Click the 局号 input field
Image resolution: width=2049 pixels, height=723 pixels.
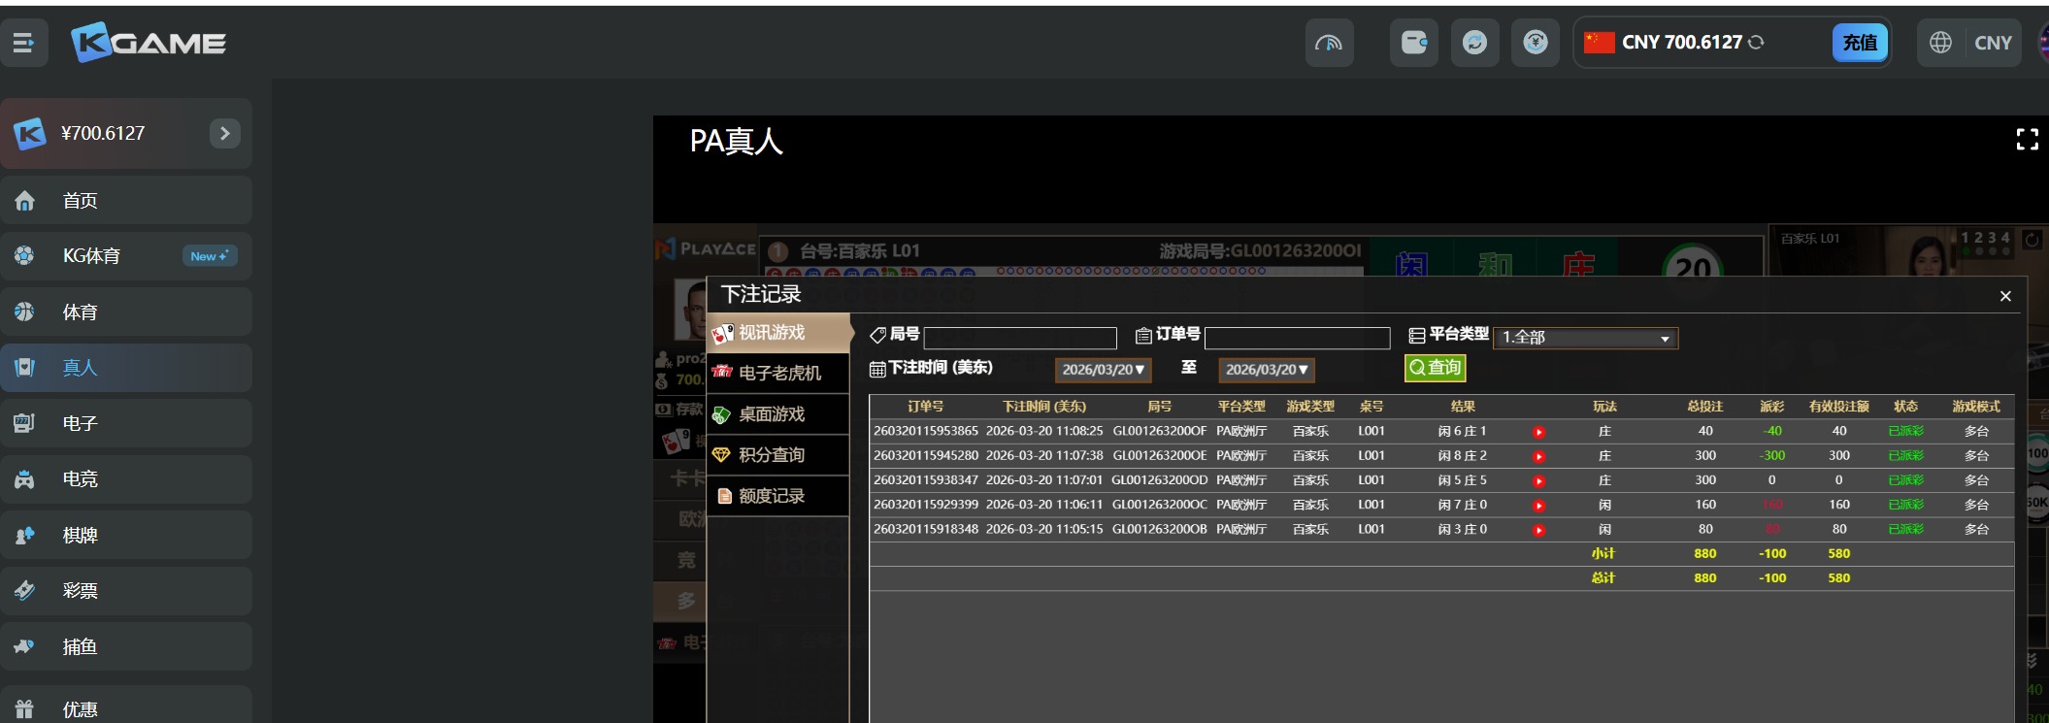click(x=1020, y=338)
